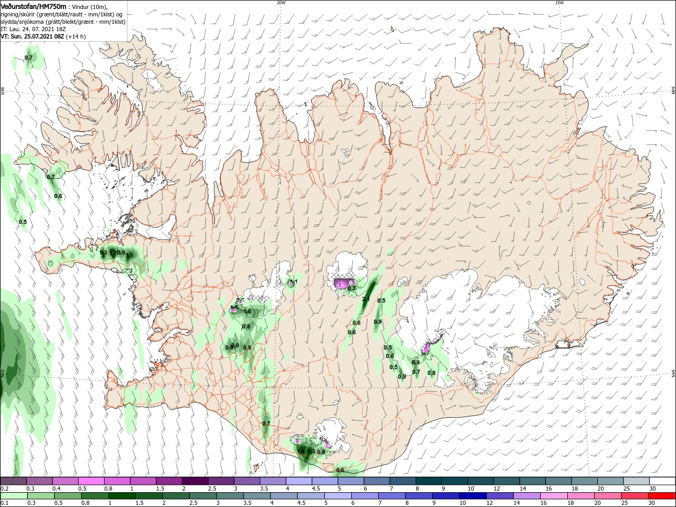The height and width of the screenshot is (507, 676).
Task: Select the top-row legend swatch labeled 3.5
Action: coord(272,481)
